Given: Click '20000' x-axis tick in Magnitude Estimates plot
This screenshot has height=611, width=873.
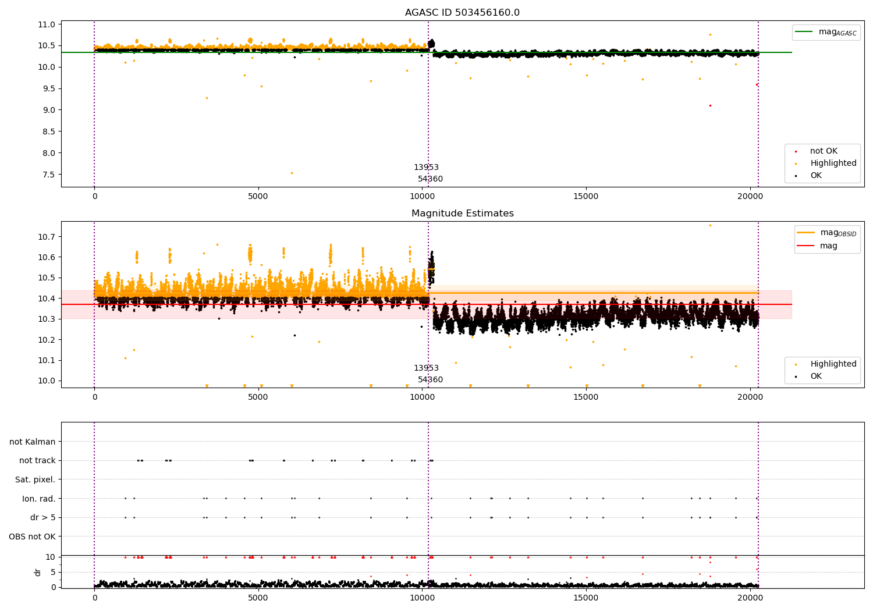Looking at the screenshot, I should tap(750, 397).
